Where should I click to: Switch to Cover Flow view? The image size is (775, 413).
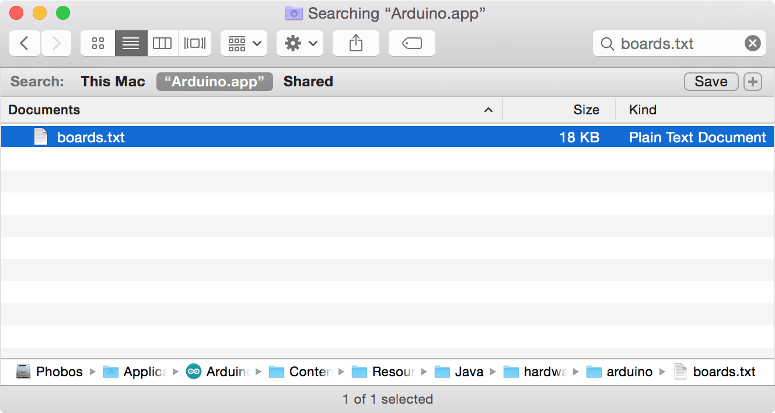point(193,43)
